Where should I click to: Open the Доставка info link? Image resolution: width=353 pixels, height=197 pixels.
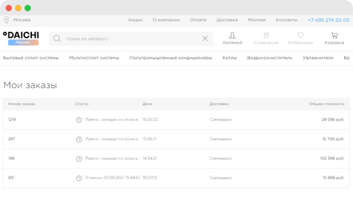[x=227, y=20]
